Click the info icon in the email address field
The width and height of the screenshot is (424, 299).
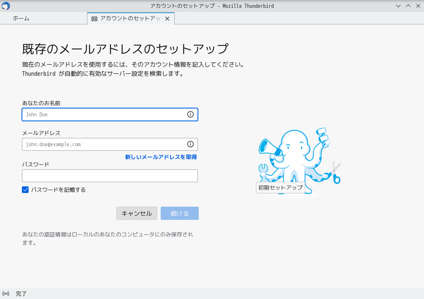190,144
